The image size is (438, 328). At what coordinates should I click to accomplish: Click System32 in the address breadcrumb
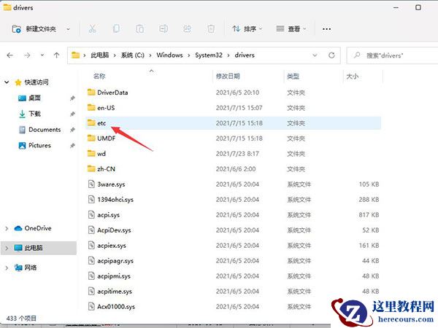click(209, 55)
